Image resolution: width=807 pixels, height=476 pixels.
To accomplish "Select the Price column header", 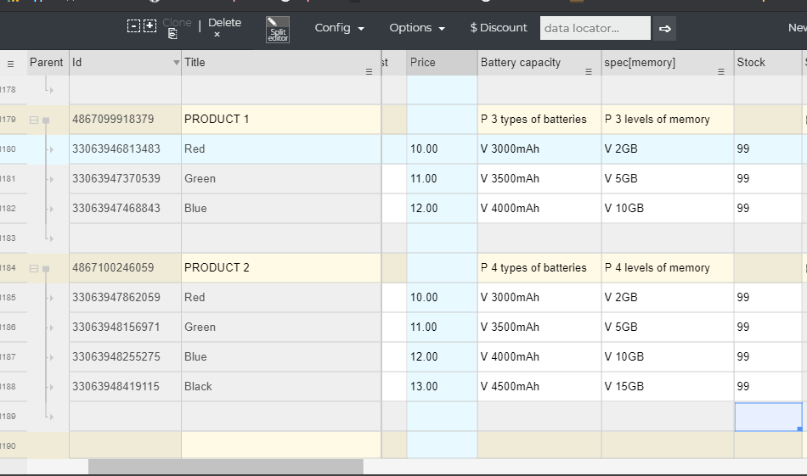I will point(441,63).
